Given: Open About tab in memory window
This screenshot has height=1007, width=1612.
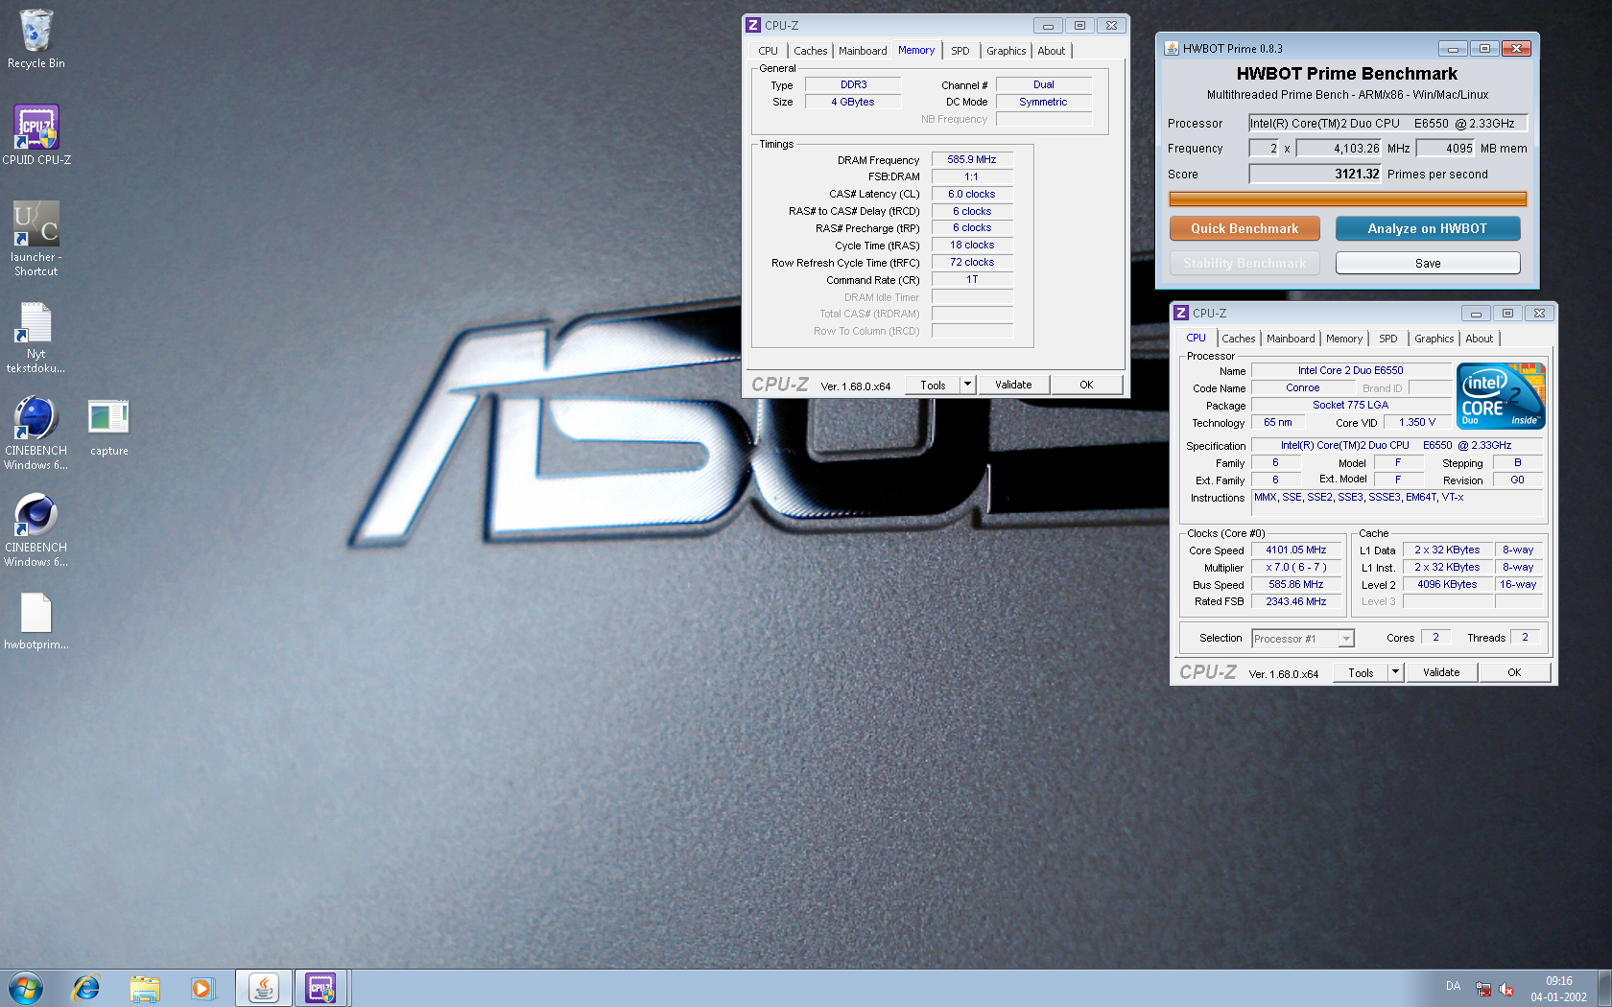Looking at the screenshot, I should point(1052,51).
